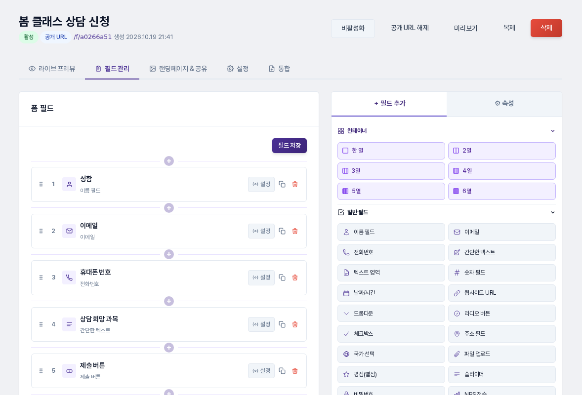This screenshot has height=395, width=582.
Task: Add 라디오 버튼 field type
Action: click(x=502, y=314)
